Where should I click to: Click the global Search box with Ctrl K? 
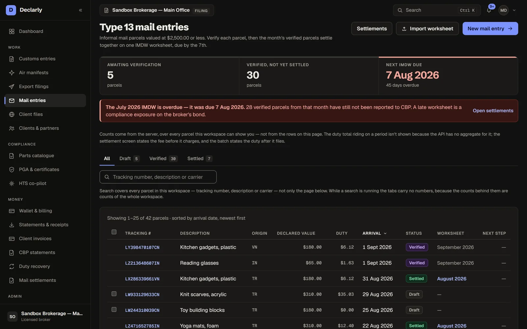pos(437,10)
